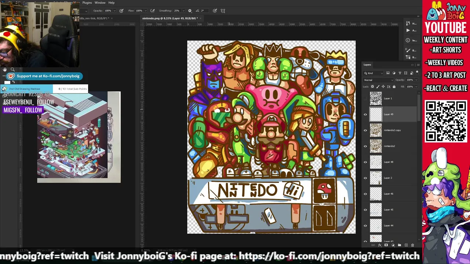
Task: Click the brush Flow 100% field
Action: pyautogui.click(x=139, y=11)
